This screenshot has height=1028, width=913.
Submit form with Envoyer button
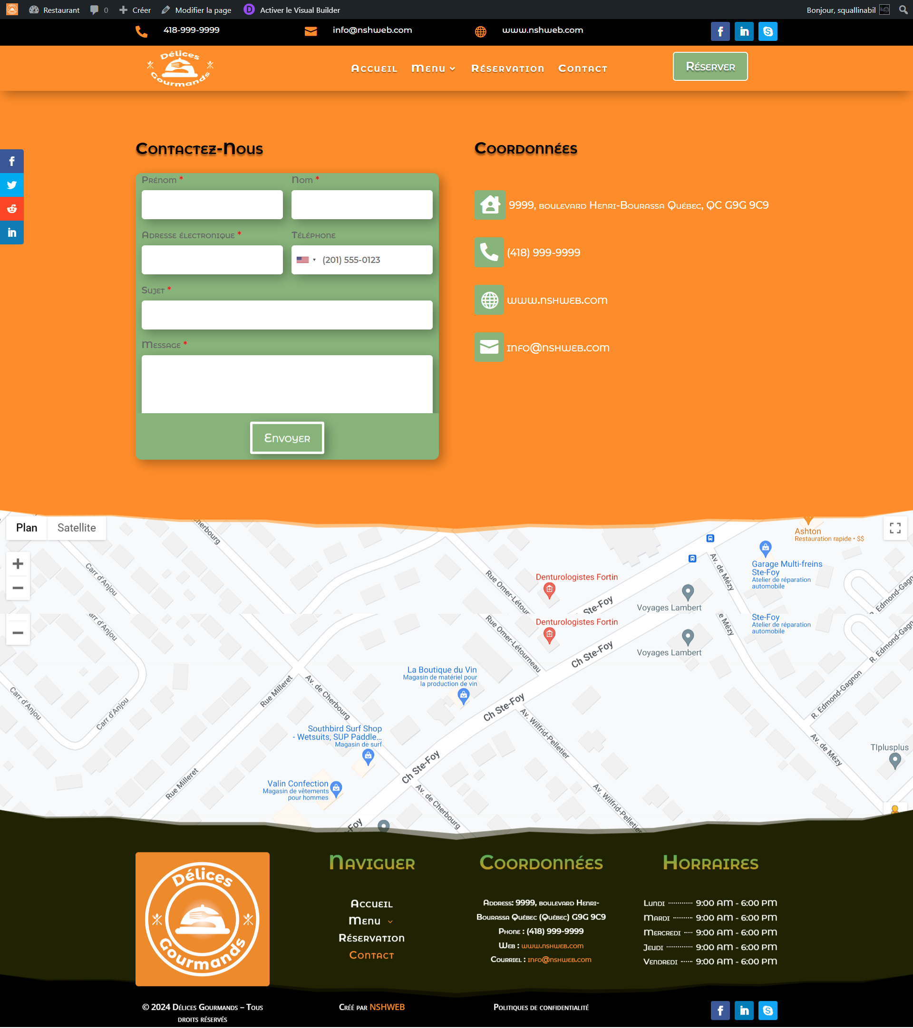tap(287, 438)
